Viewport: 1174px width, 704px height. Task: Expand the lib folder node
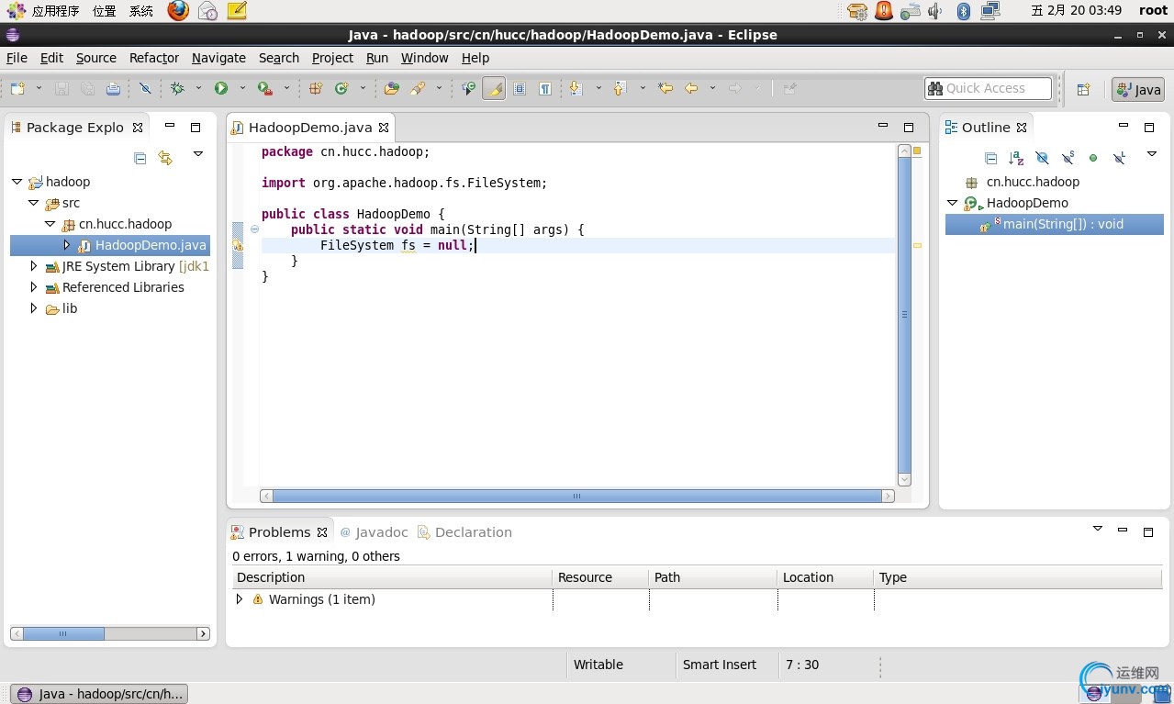click(33, 308)
